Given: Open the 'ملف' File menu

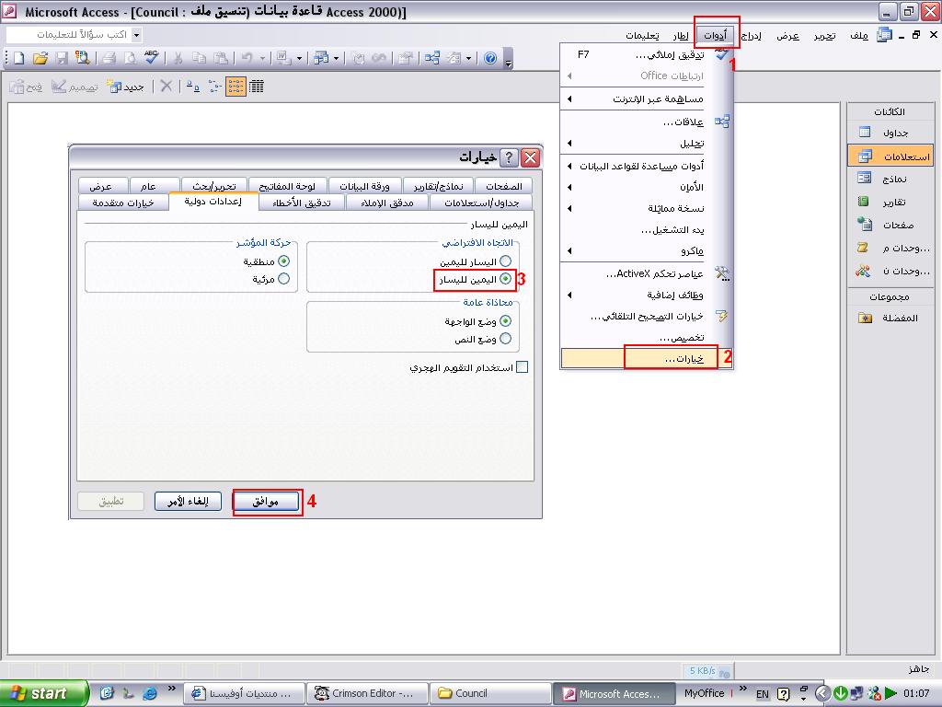Looking at the screenshot, I should (x=859, y=35).
